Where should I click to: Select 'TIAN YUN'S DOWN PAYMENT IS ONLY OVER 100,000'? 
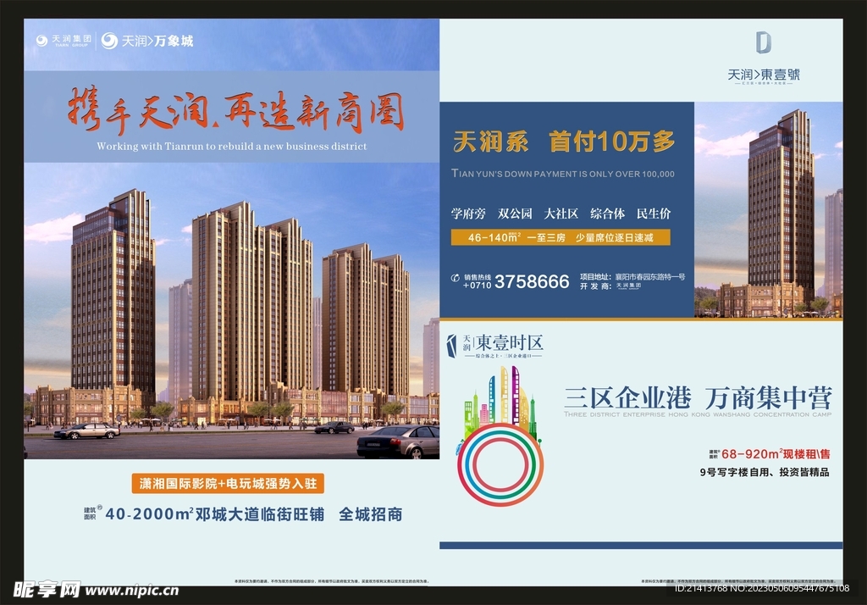tap(563, 174)
